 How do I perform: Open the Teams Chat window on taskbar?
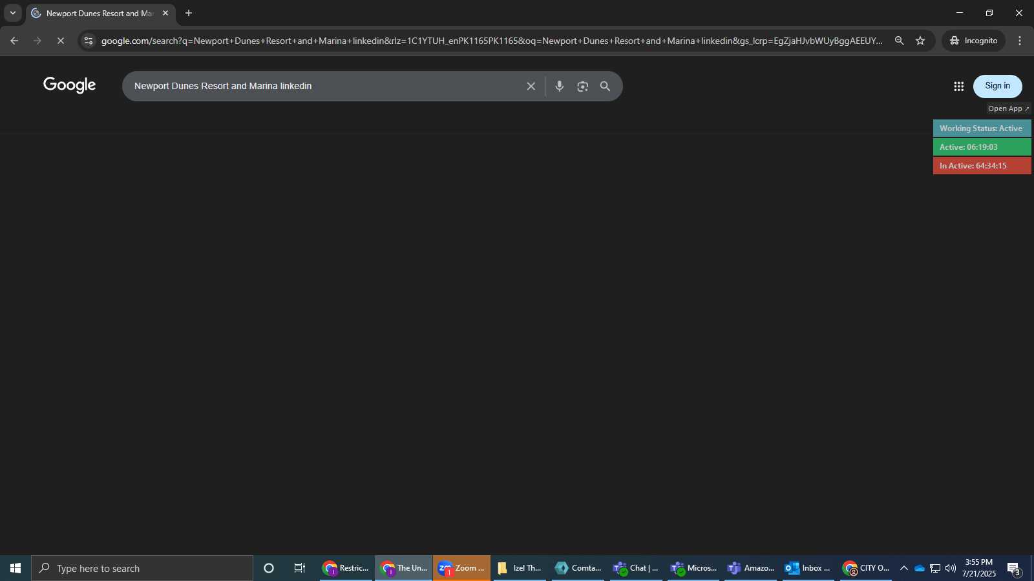[636, 568]
